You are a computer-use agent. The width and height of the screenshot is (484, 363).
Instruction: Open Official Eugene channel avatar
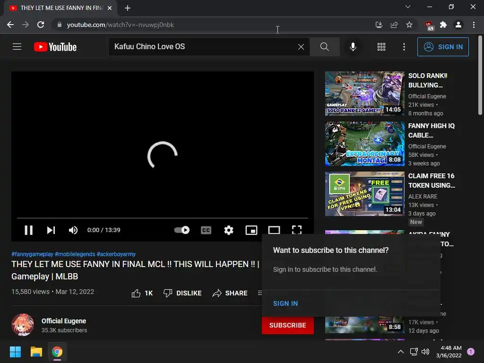tap(23, 325)
